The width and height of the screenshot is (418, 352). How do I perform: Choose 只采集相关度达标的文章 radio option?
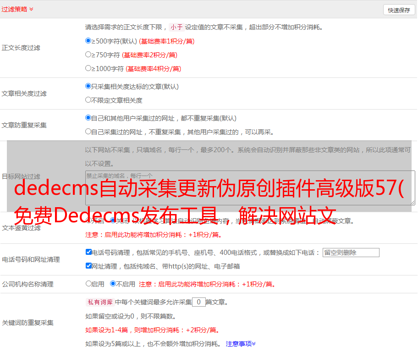click(x=88, y=86)
